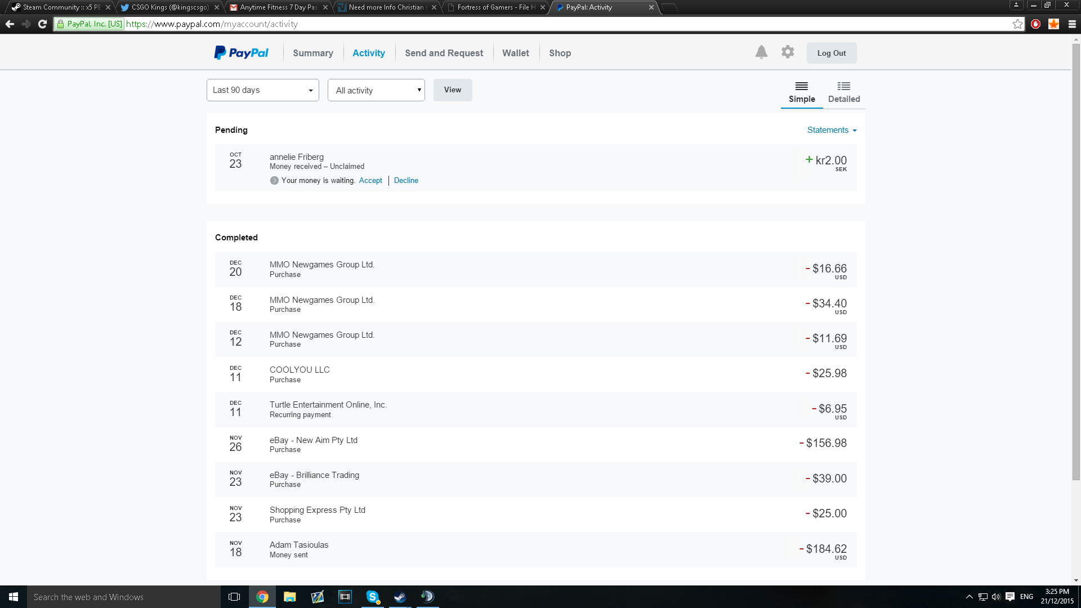Accept the pending kr2.00 payment
Screen dimensions: 1081x608
point(370,181)
